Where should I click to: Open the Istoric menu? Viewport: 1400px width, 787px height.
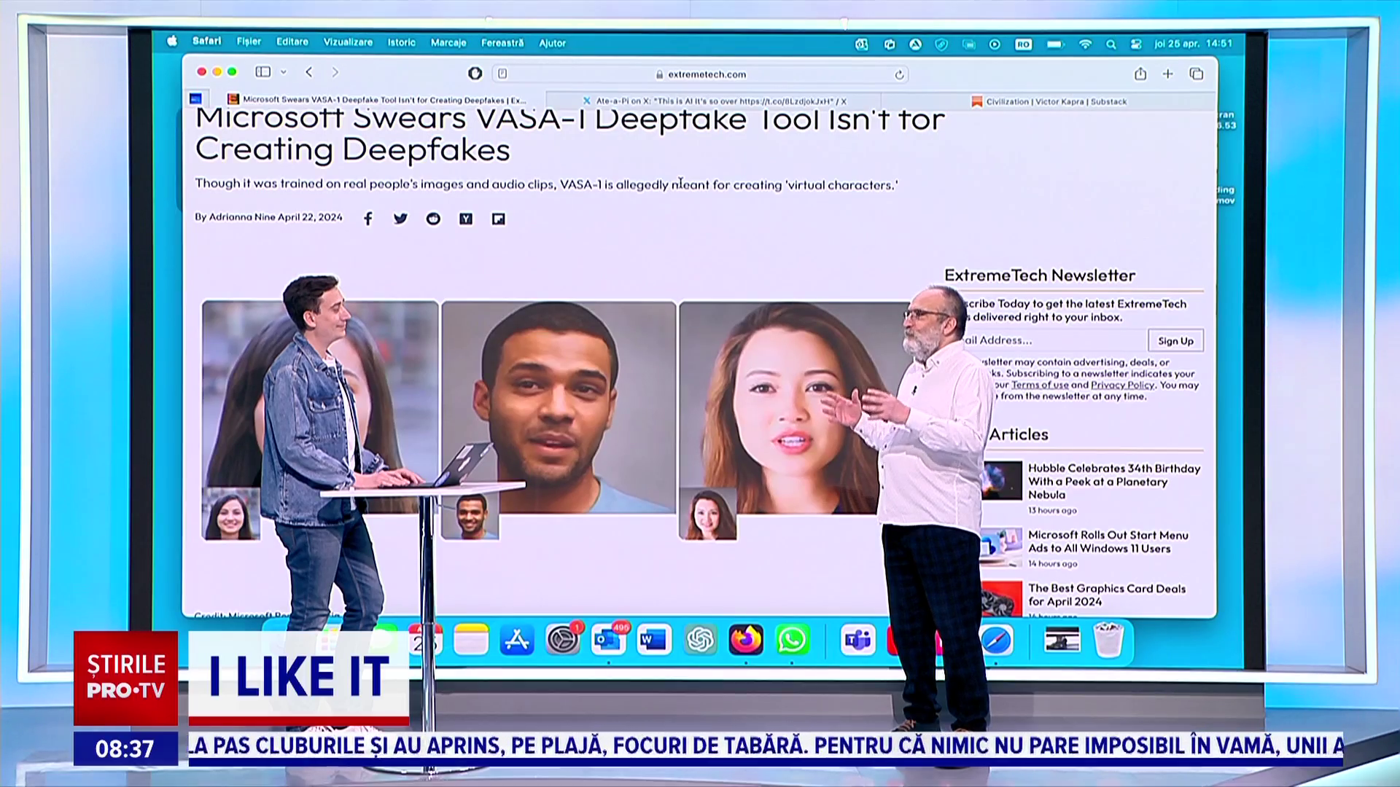(x=401, y=42)
